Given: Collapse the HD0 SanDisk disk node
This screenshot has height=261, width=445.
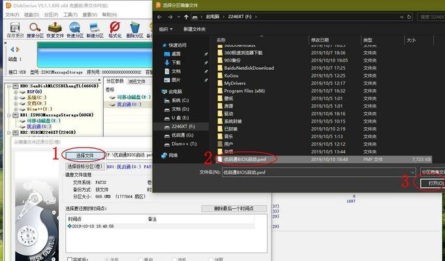Looking at the screenshot, I should coord(8,85).
